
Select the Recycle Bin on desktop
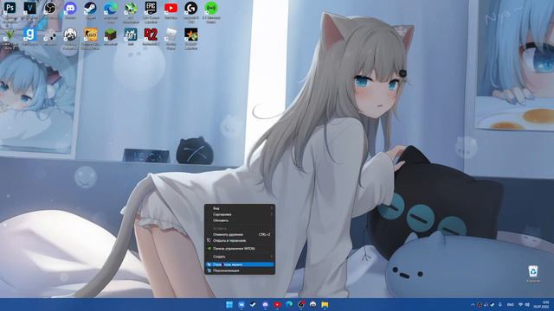tap(533, 274)
